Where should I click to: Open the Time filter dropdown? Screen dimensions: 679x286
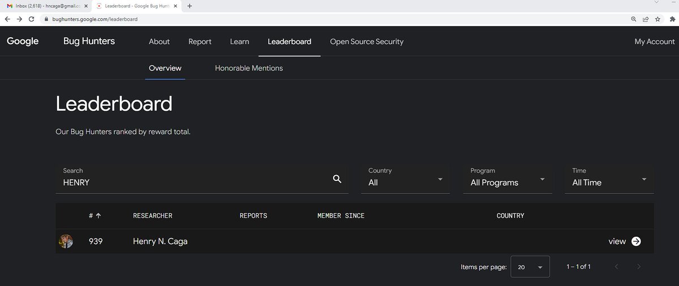(x=609, y=179)
